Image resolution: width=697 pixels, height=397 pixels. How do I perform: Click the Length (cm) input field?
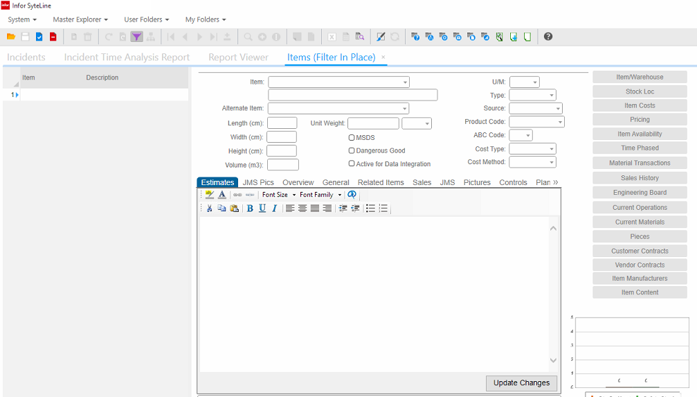(282, 123)
